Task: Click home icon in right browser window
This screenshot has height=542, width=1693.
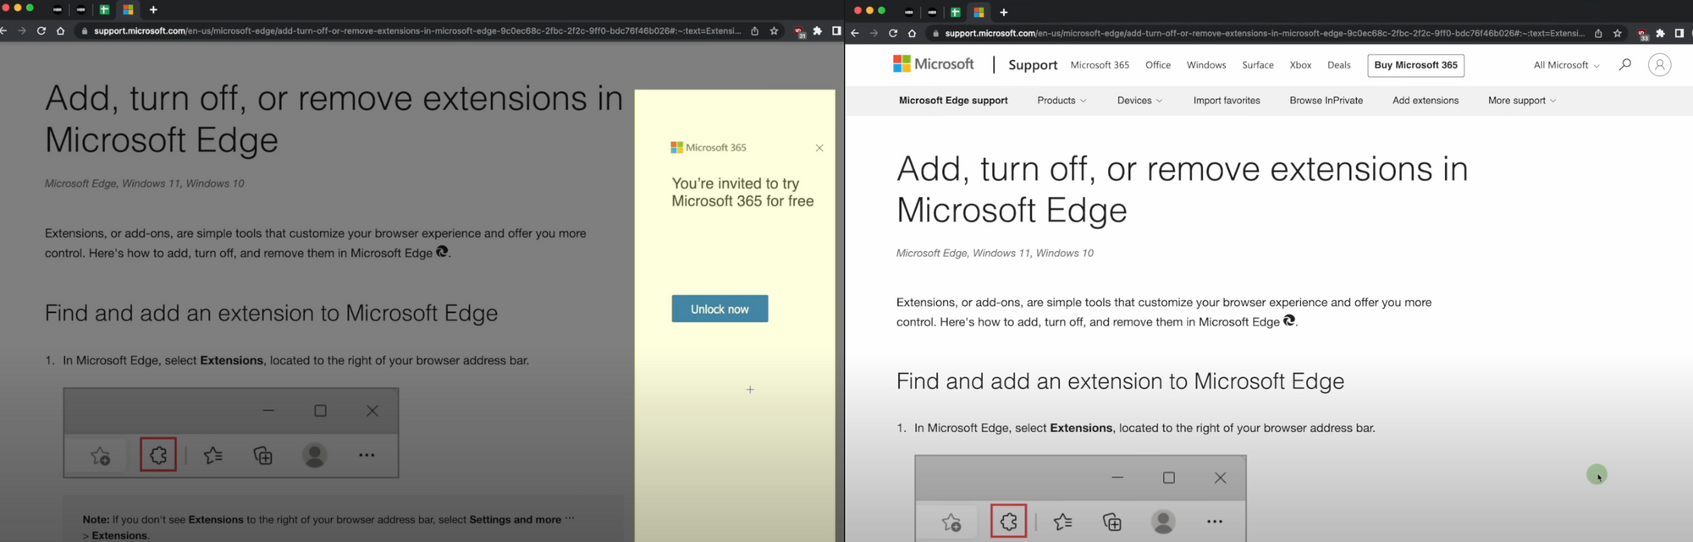Action: [912, 33]
